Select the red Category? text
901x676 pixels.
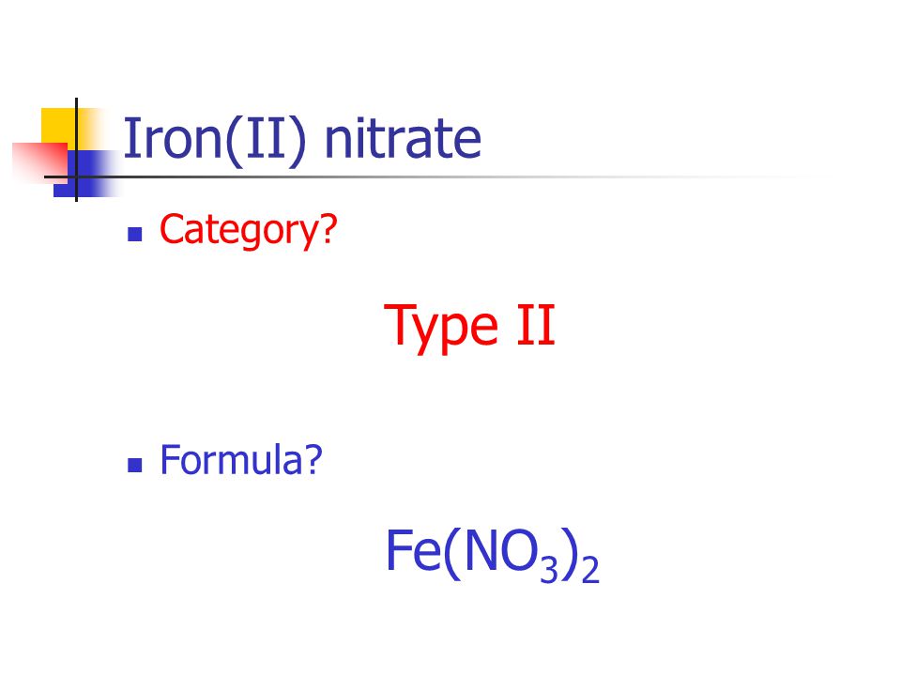pos(248,231)
